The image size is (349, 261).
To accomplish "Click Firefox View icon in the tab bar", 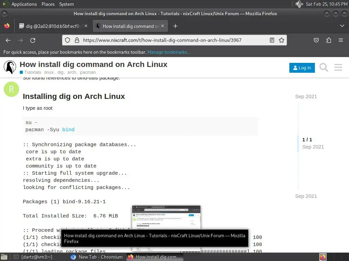I will click(x=7, y=26).
